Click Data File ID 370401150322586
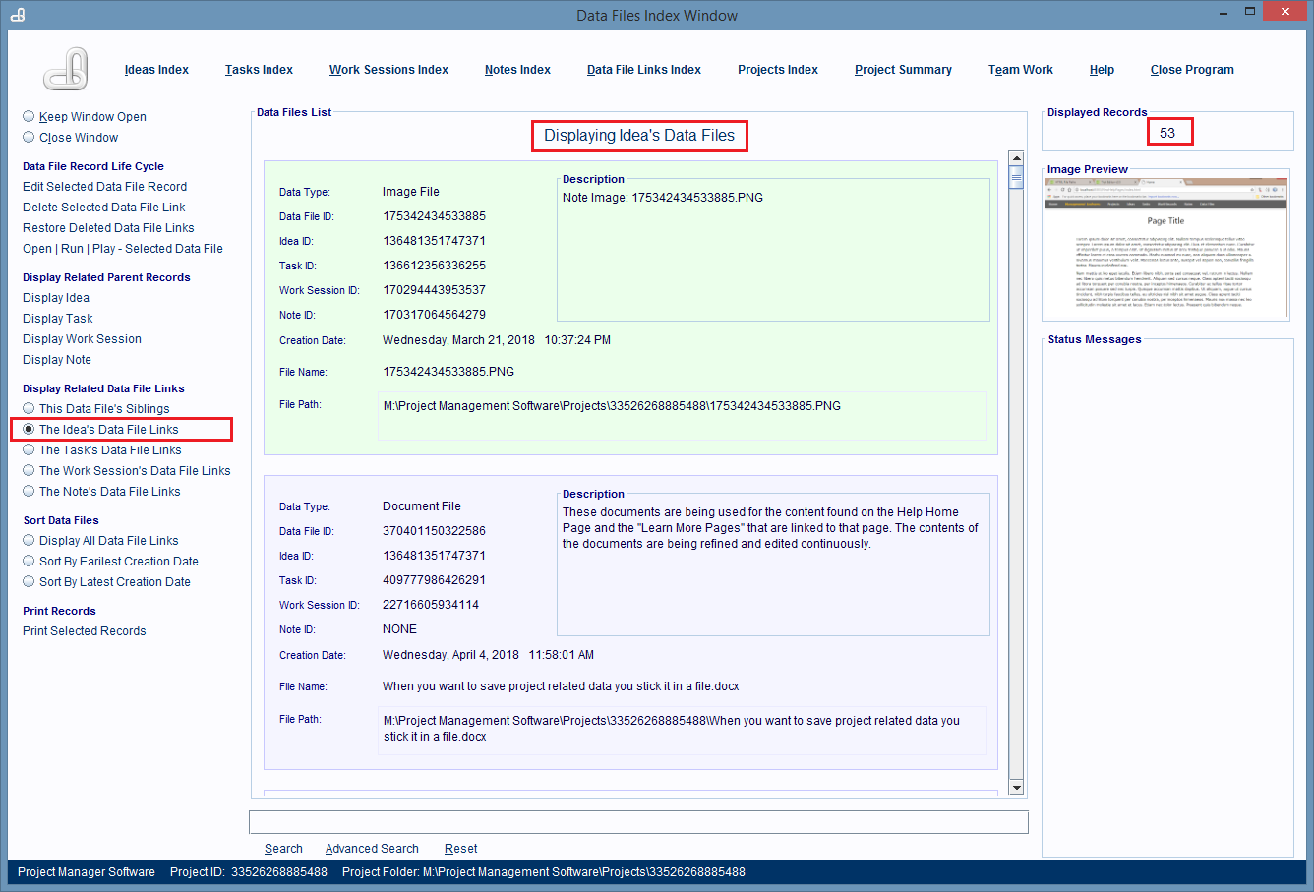The image size is (1314, 892). [x=434, y=530]
